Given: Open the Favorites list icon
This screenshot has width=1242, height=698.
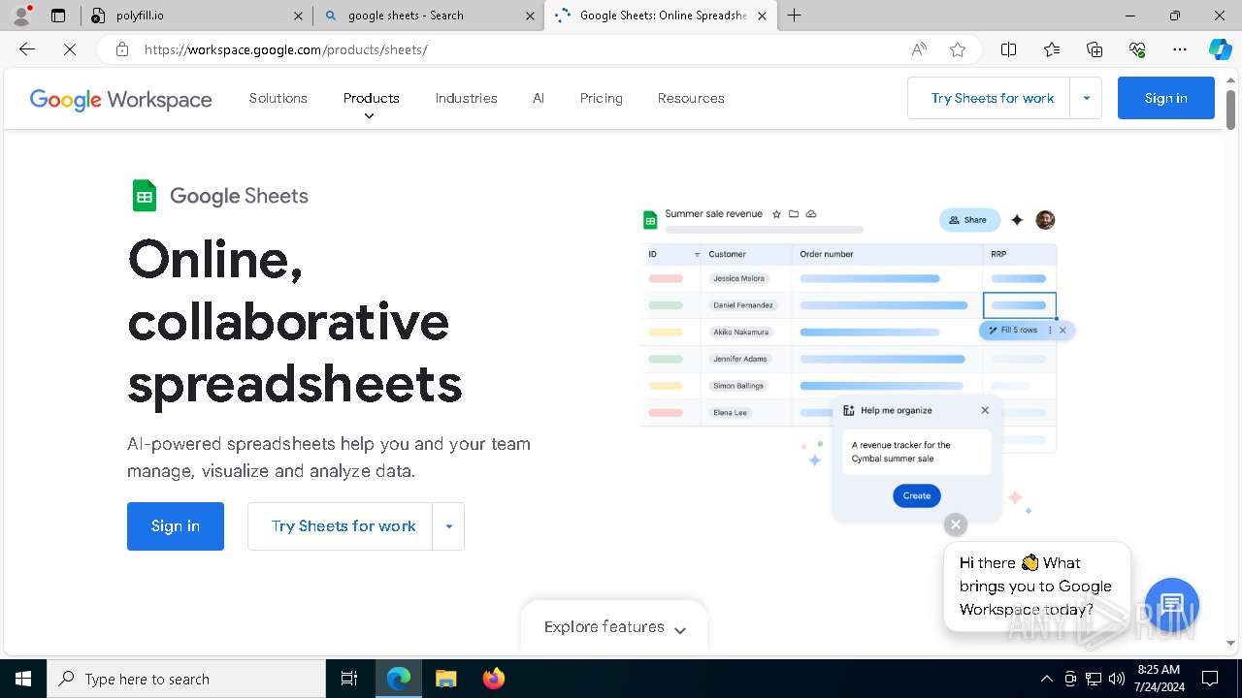Looking at the screenshot, I should click(1052, 49).
